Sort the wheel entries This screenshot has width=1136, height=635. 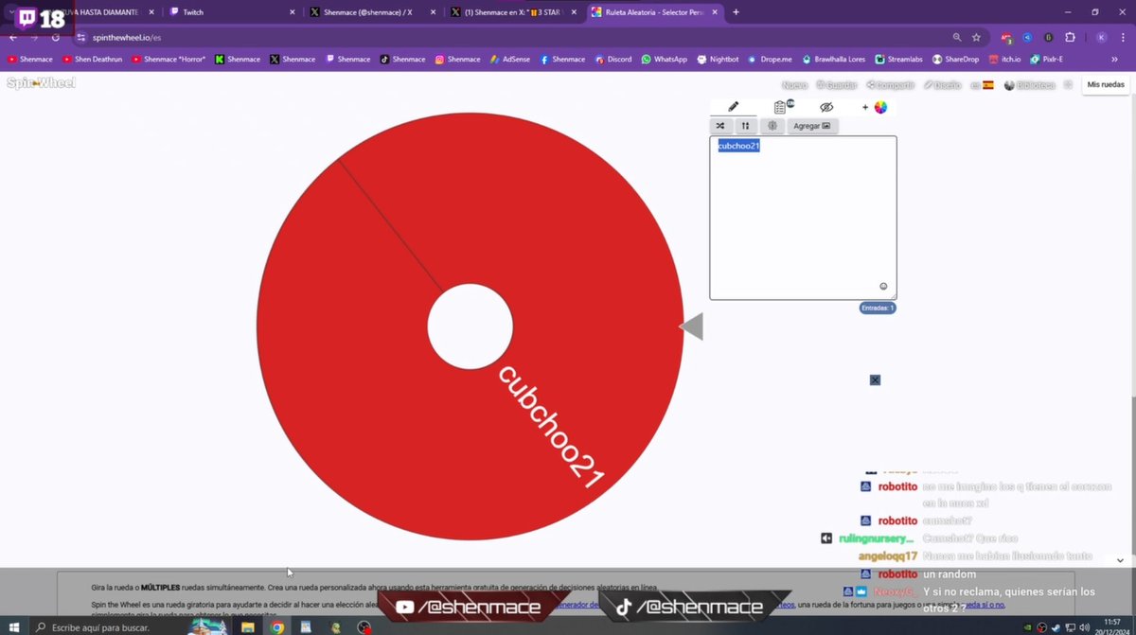point(745,126)
